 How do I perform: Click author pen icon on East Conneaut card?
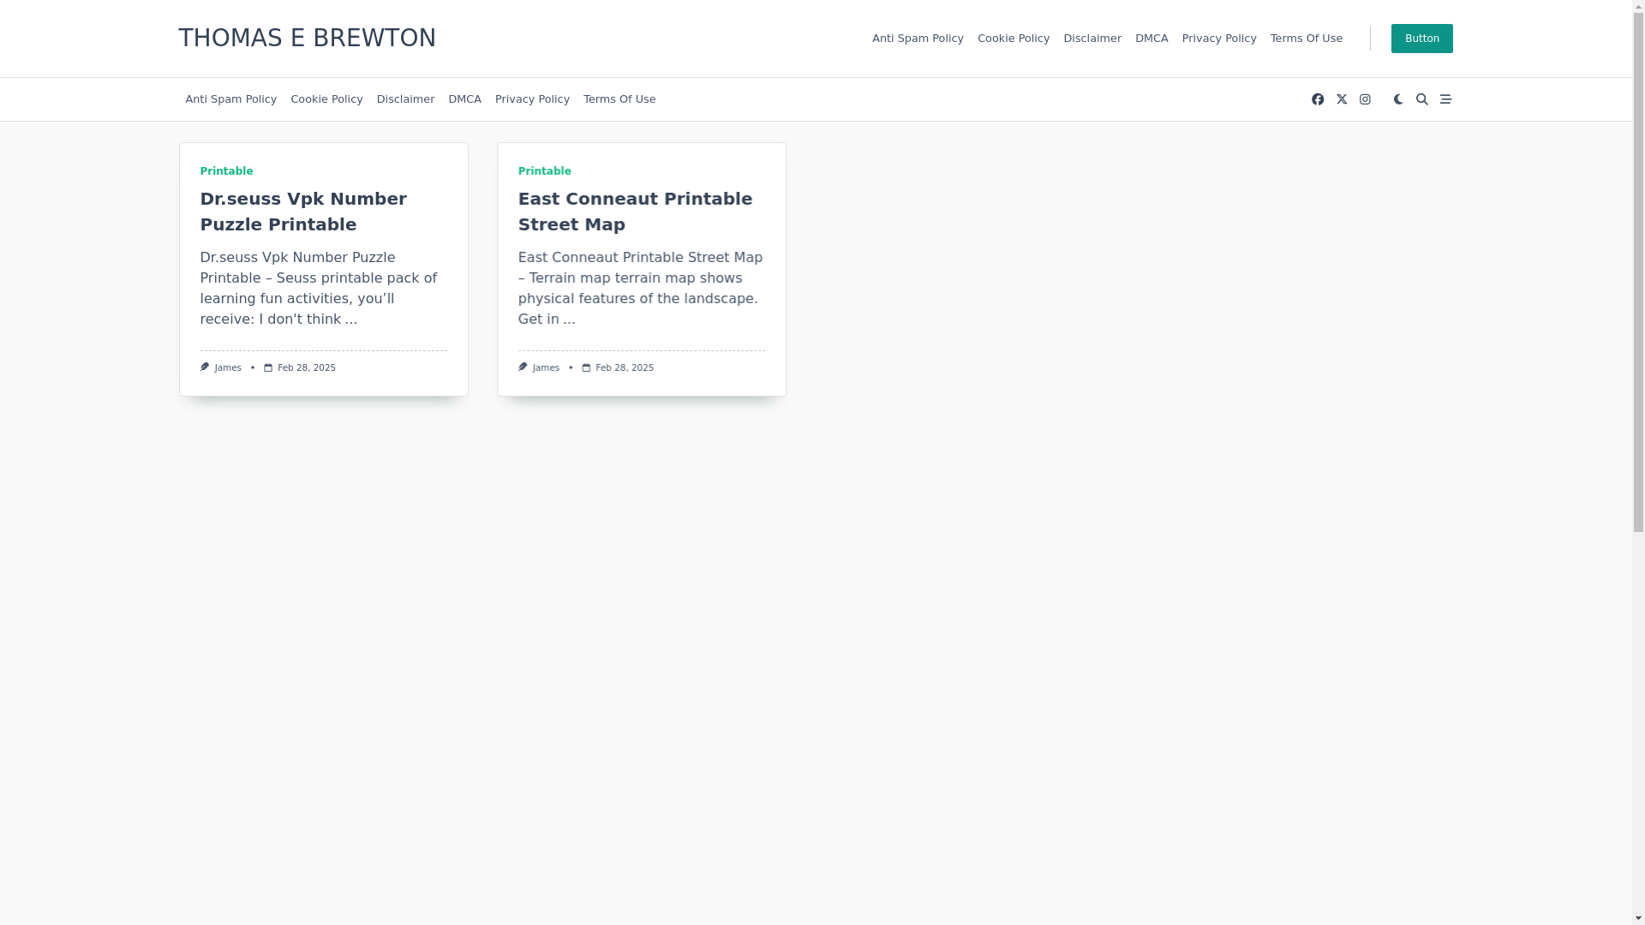[523, 367]
